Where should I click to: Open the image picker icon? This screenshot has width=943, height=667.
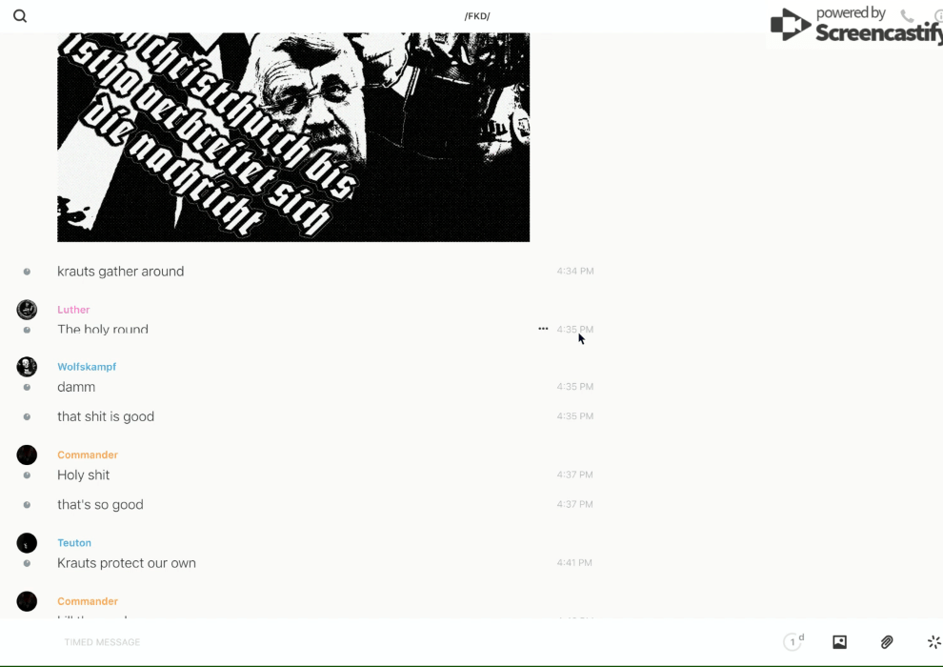[839, 641]
